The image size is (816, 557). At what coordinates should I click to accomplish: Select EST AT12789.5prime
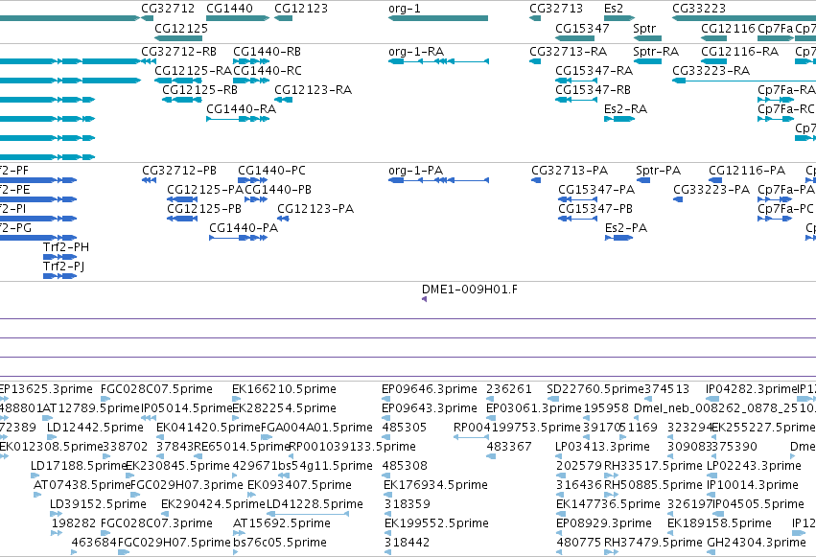point(91,408)
